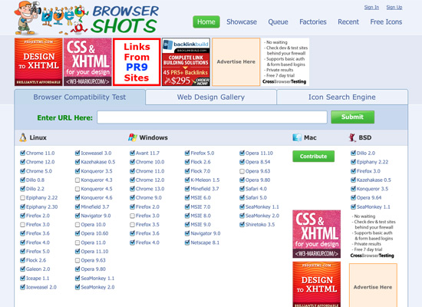Click the Sign Up link
This screenshot has height=307, width=422.
pyautogui.click(x=394, y=7)
